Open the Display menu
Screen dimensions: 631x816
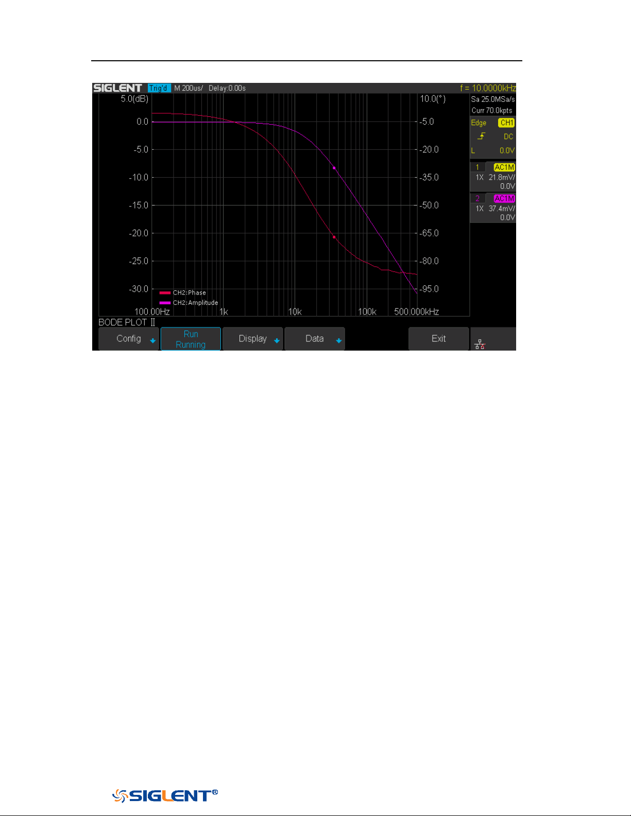[x=253, y=339]
